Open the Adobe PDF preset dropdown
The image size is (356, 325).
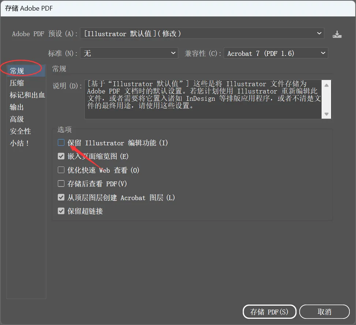coord(202,34)
